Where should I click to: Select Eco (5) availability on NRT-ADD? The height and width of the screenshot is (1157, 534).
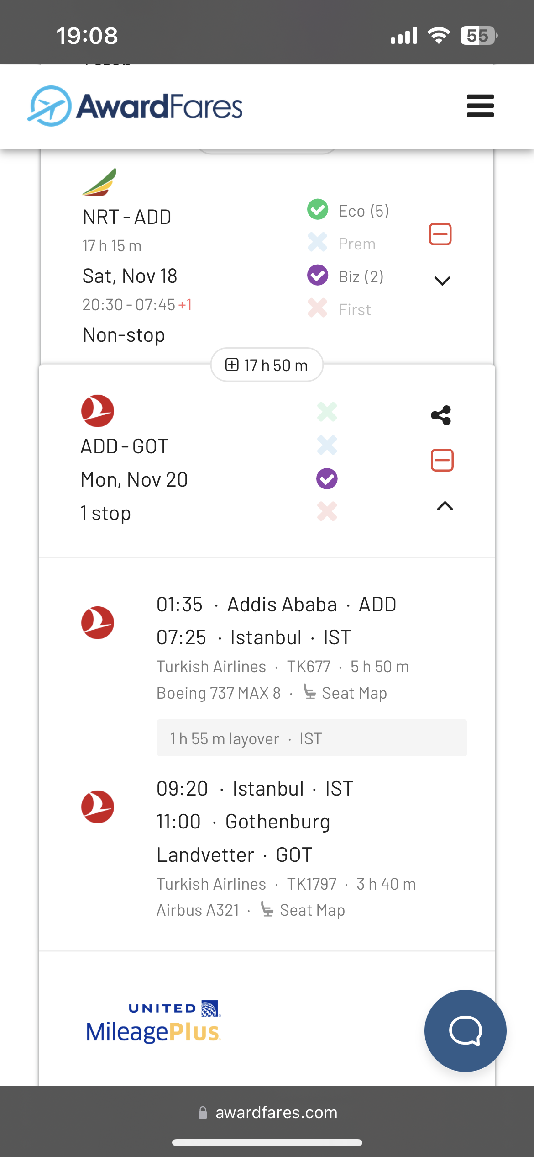348,211
